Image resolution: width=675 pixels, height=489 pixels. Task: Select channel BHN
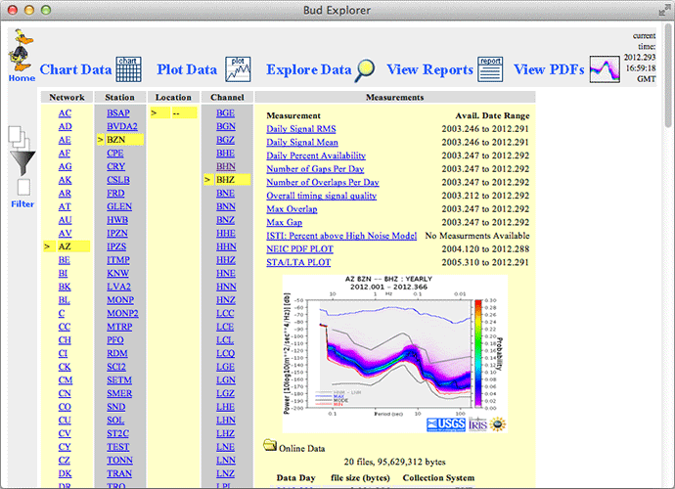[226, 166]
